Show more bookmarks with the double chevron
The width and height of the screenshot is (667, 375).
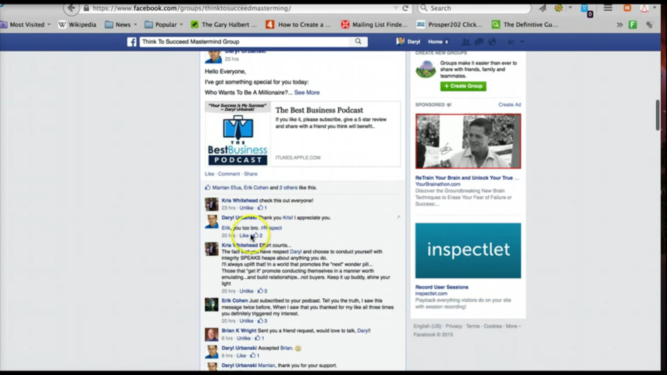pyautogui.click(x=620, y=24)
